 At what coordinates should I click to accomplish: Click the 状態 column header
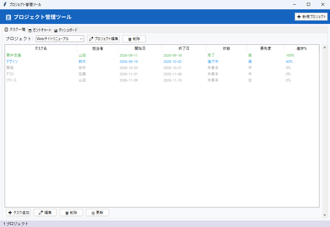pos(226,48)
